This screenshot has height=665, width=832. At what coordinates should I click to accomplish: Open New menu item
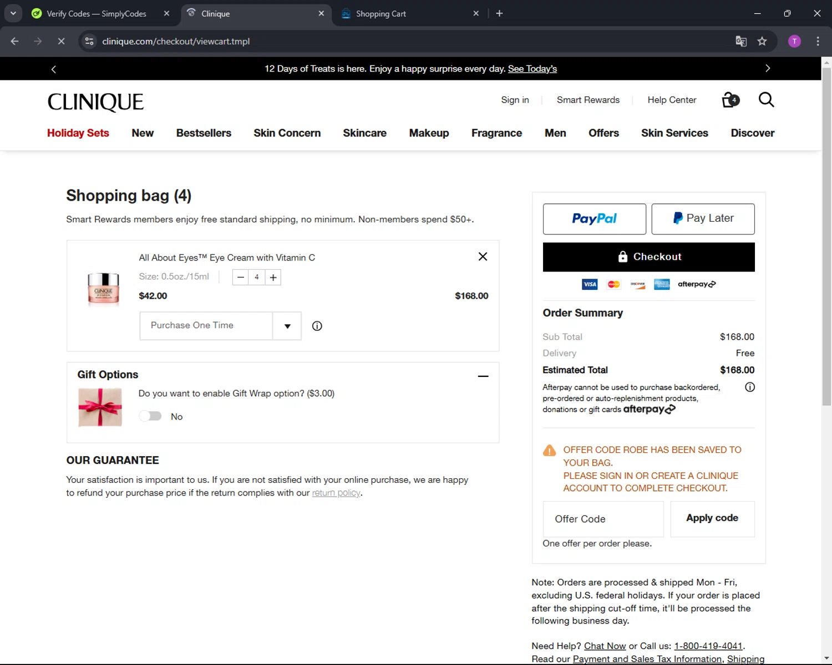pos(143,133)
